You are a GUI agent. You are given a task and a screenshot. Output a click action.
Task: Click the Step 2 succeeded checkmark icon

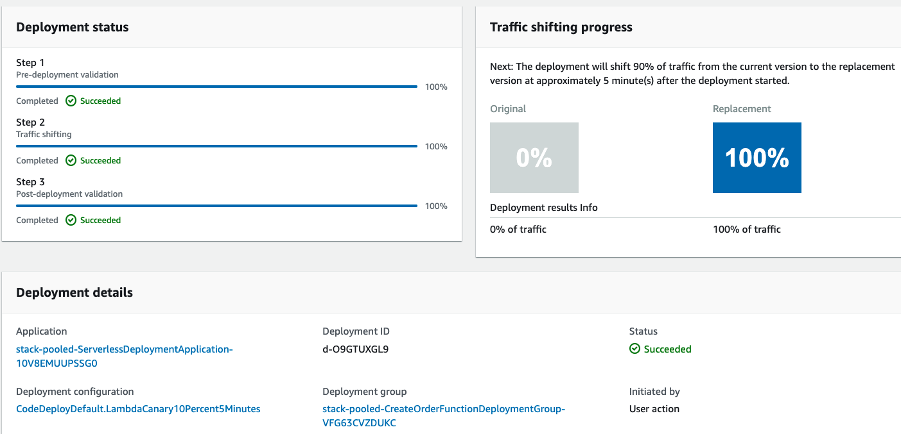(71, 160)
